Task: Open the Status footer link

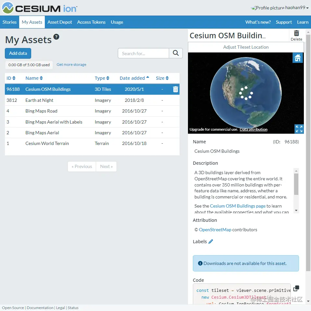Action: coord(73,308)
